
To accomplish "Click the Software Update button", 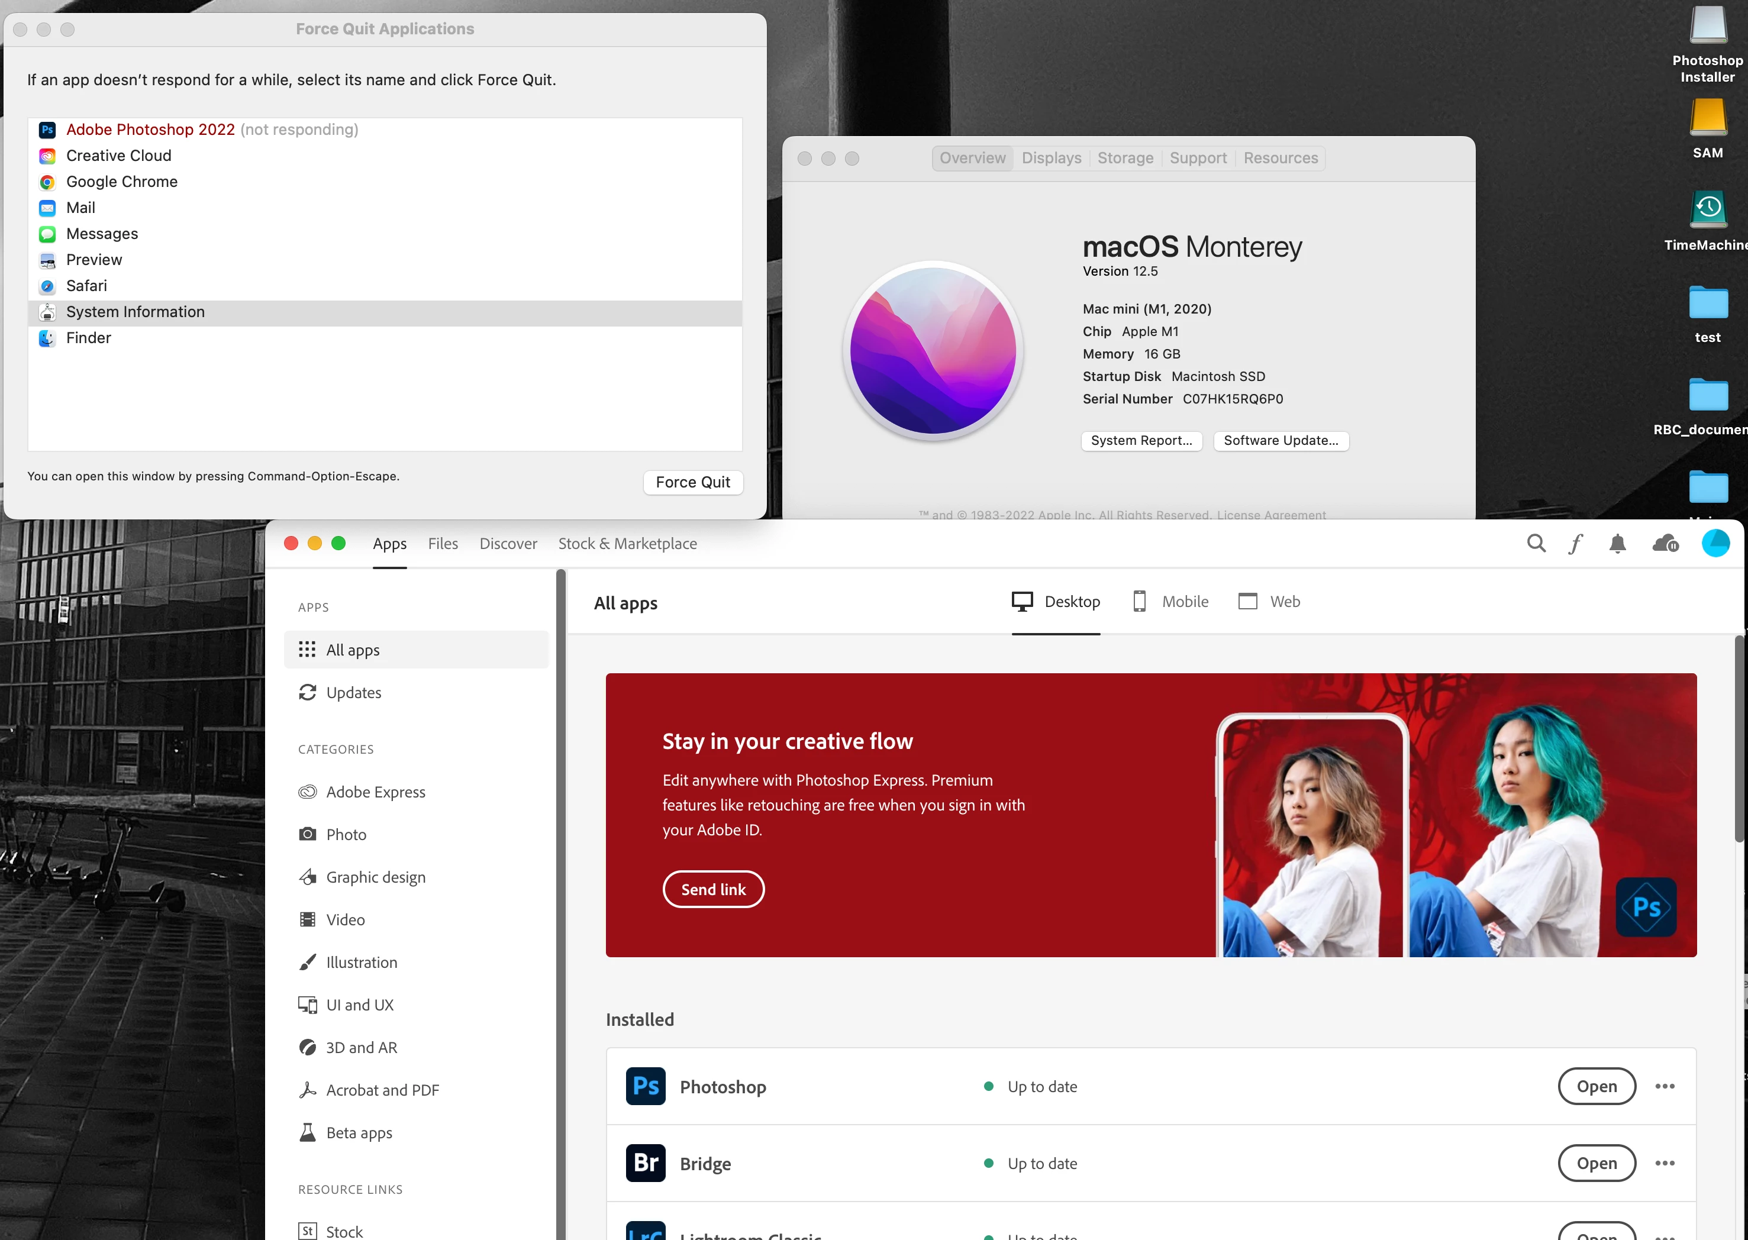I will (1281, 441).
